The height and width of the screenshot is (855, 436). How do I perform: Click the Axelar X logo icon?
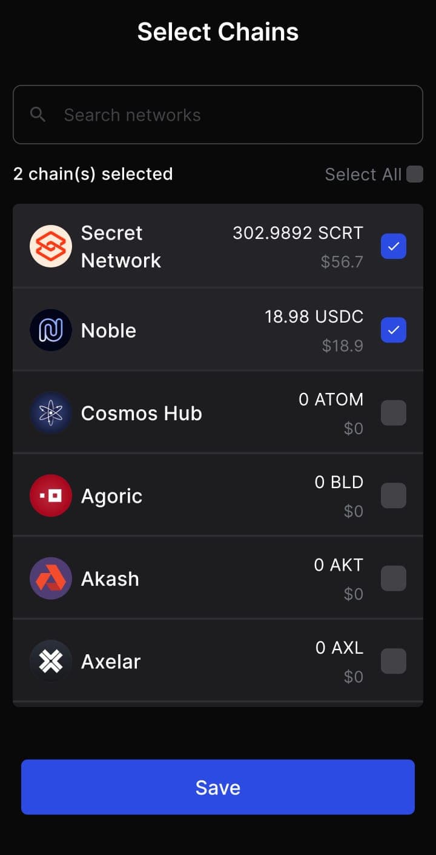click(x=51, y=661)
